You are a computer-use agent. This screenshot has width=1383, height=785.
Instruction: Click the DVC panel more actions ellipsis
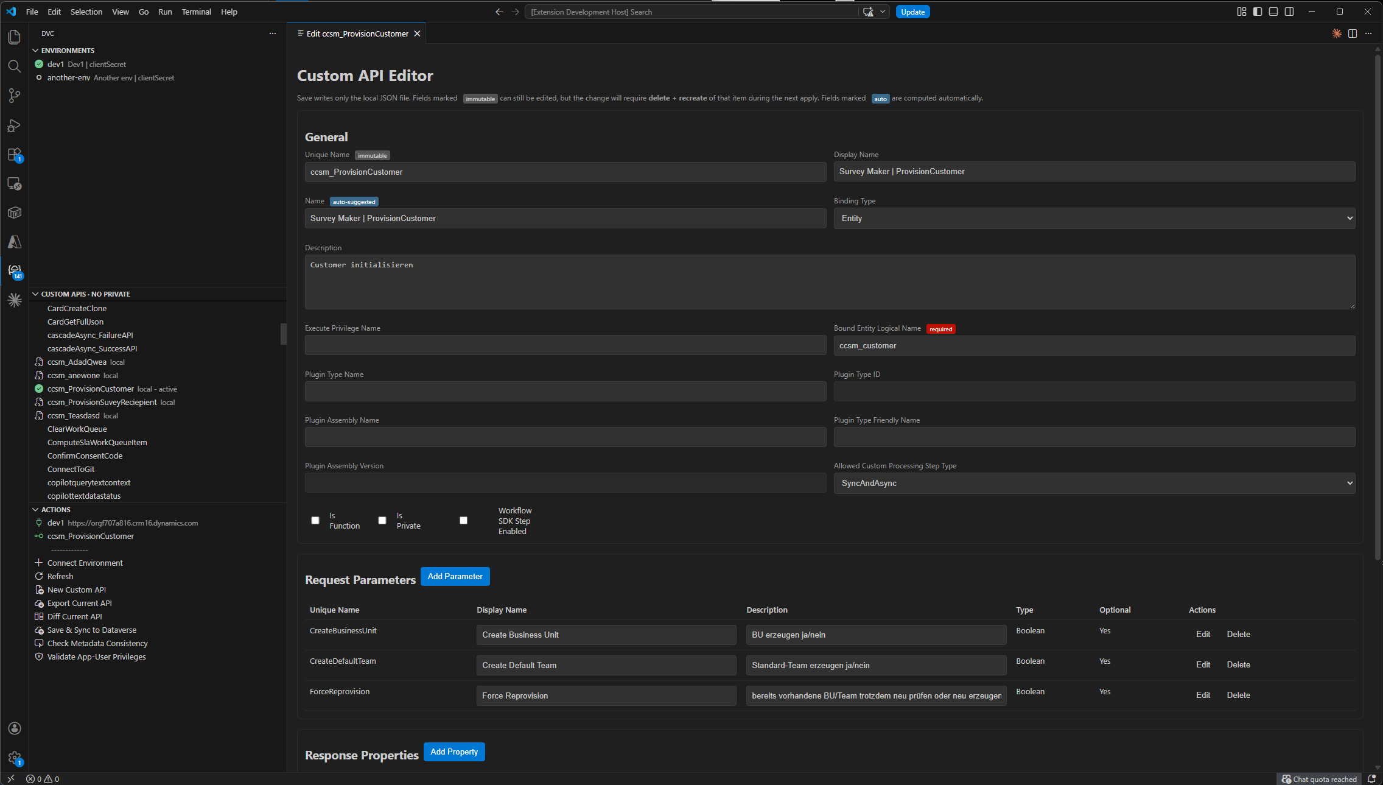pos(273,33)
